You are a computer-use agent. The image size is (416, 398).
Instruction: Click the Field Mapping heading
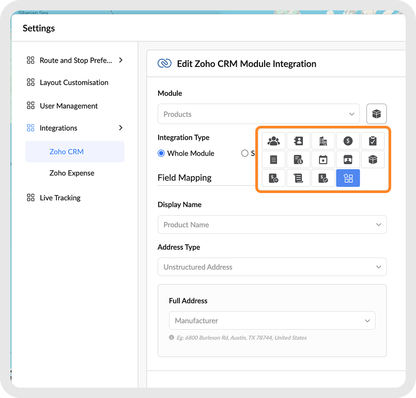coord(184,178)
